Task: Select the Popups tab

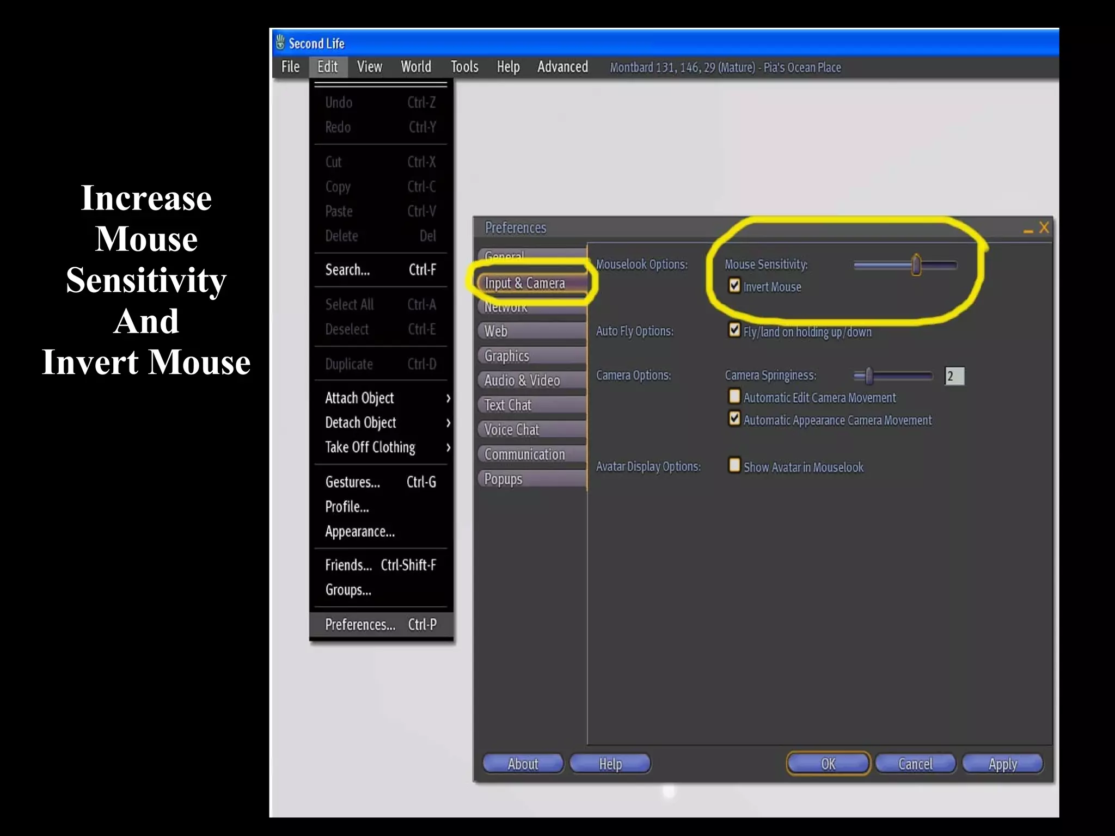Action: tap(532, 479)
